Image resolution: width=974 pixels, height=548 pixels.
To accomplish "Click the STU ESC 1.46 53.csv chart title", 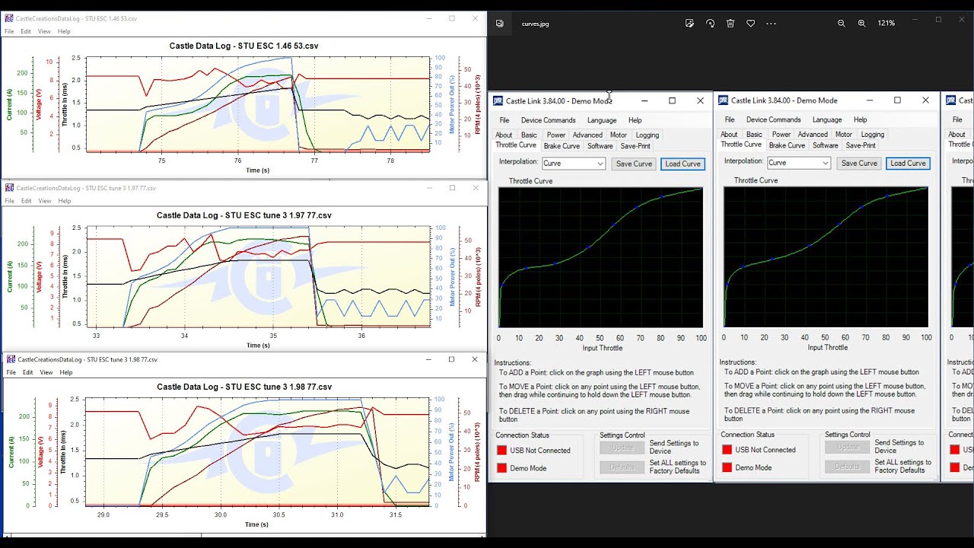I will (x=243, y=46).
